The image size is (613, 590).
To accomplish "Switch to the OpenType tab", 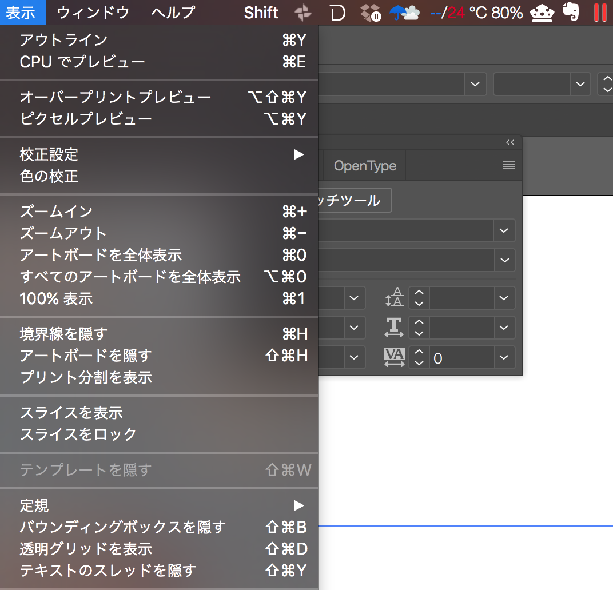I will 365,165.
